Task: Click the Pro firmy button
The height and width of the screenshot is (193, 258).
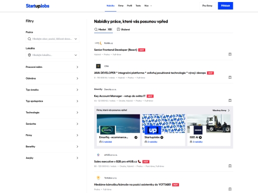Action: (x=207, y=6)
